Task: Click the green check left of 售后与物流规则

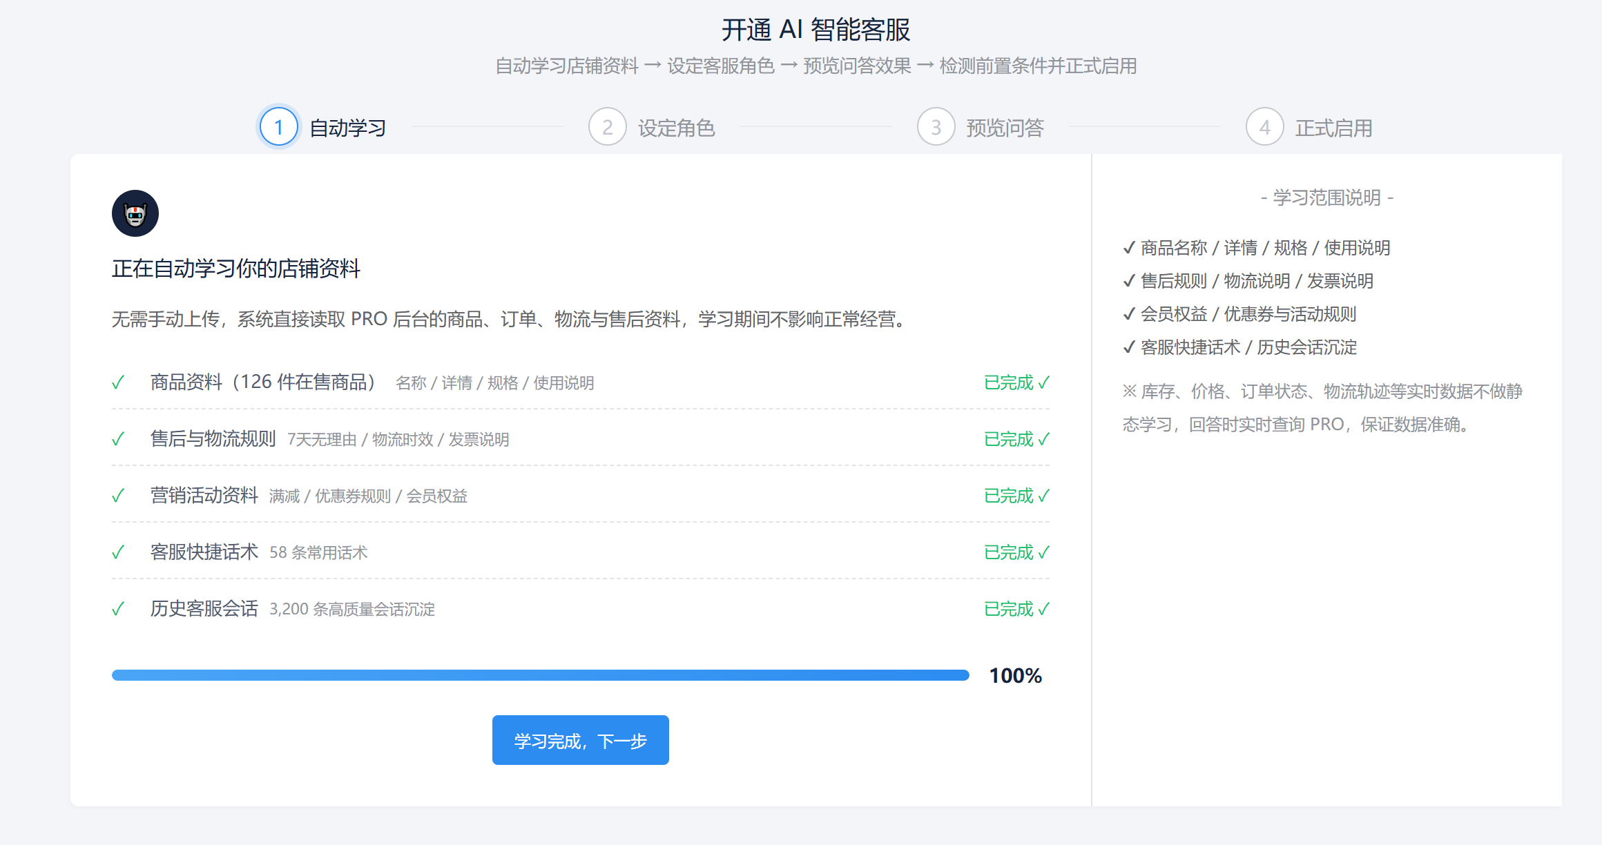Action: click(x=118, y=439)
